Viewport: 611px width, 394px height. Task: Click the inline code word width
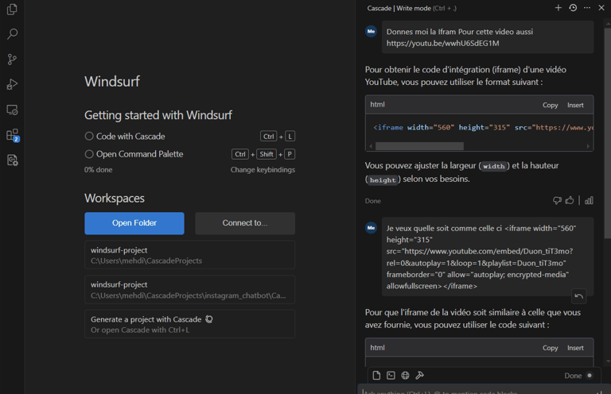(494, 166)
